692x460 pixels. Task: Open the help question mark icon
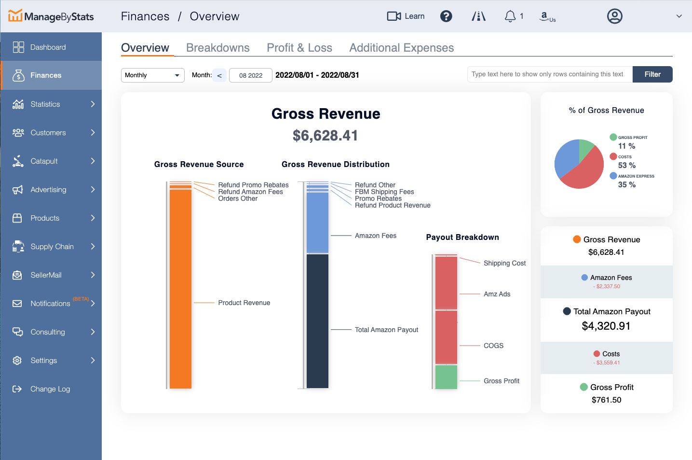446,16
